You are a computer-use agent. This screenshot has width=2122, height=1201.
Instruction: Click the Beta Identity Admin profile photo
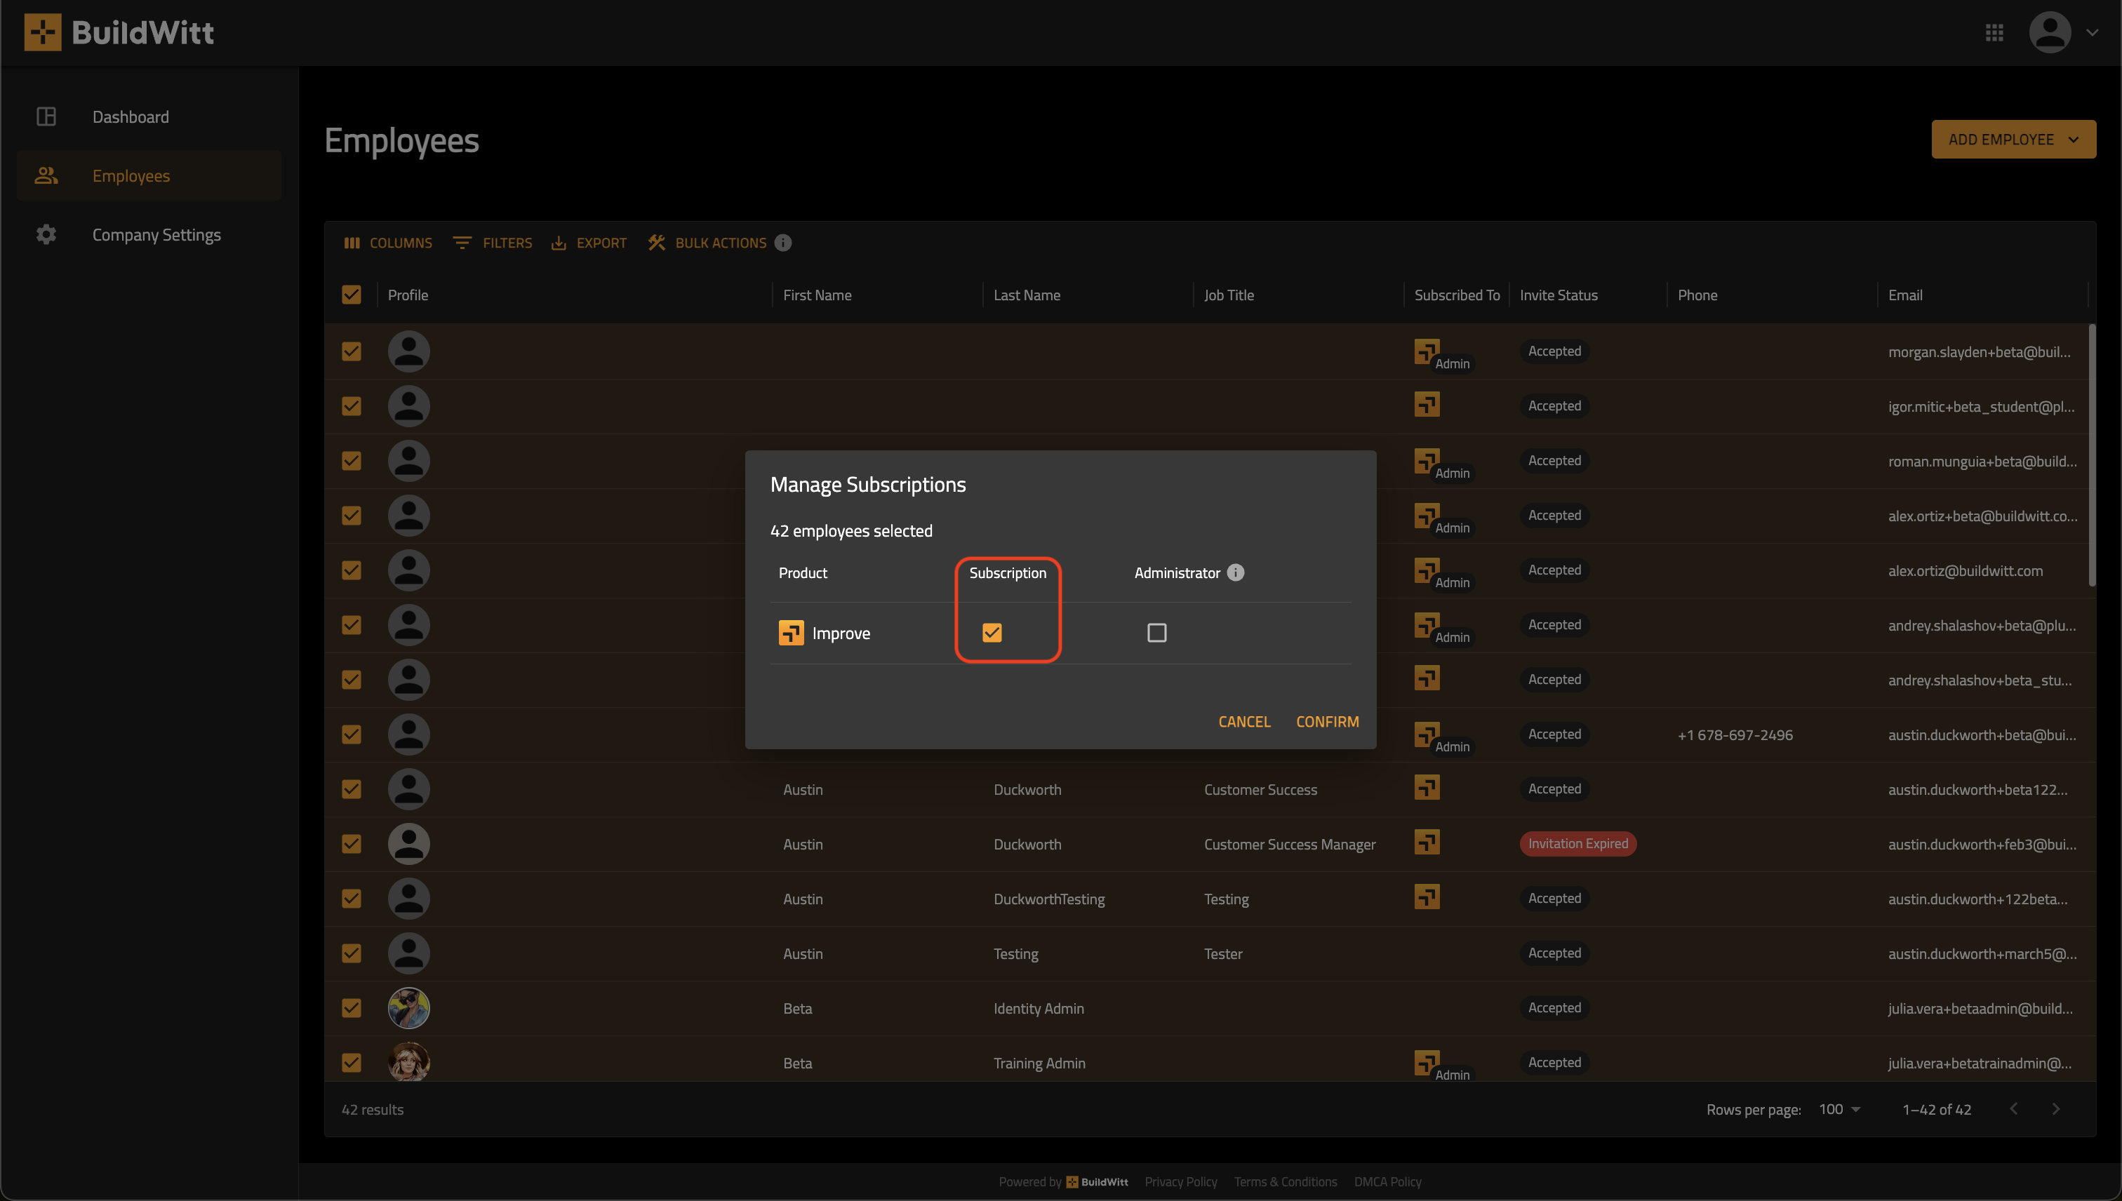tap(408, 1008)
